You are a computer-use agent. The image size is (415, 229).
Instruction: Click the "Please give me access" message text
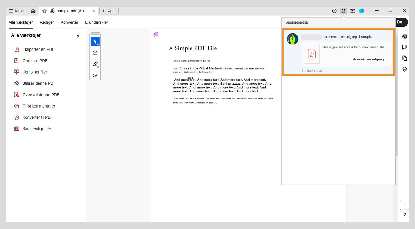(x=355, y=47)
